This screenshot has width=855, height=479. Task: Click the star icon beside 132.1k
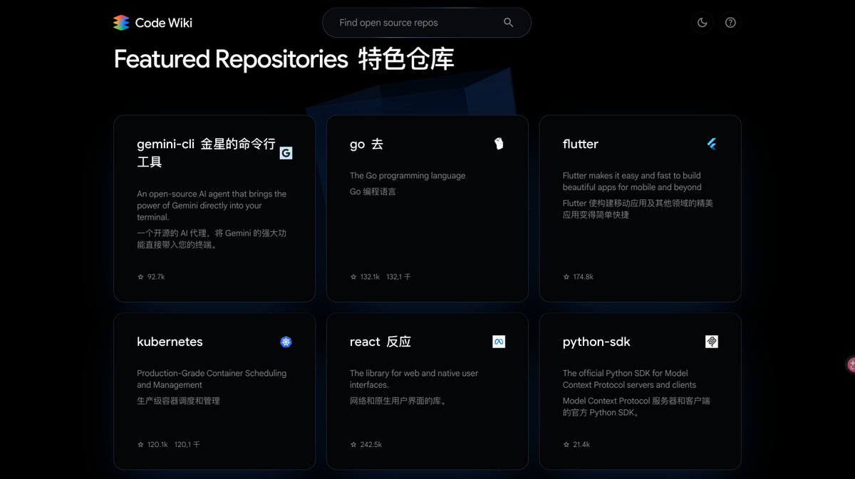[353, 277]
